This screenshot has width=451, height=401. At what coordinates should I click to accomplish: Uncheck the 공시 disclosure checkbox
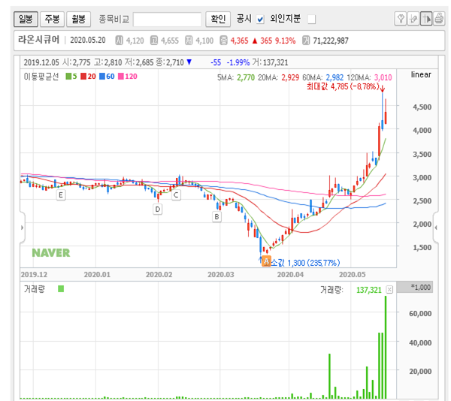[260, 20]
